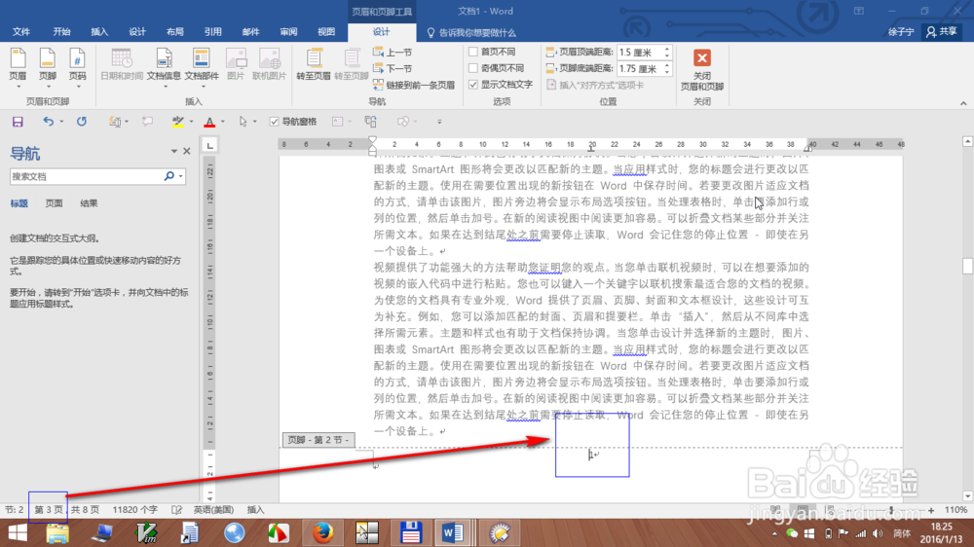
Task: Switch to the 插入 tab
Action: click(99, 32)
